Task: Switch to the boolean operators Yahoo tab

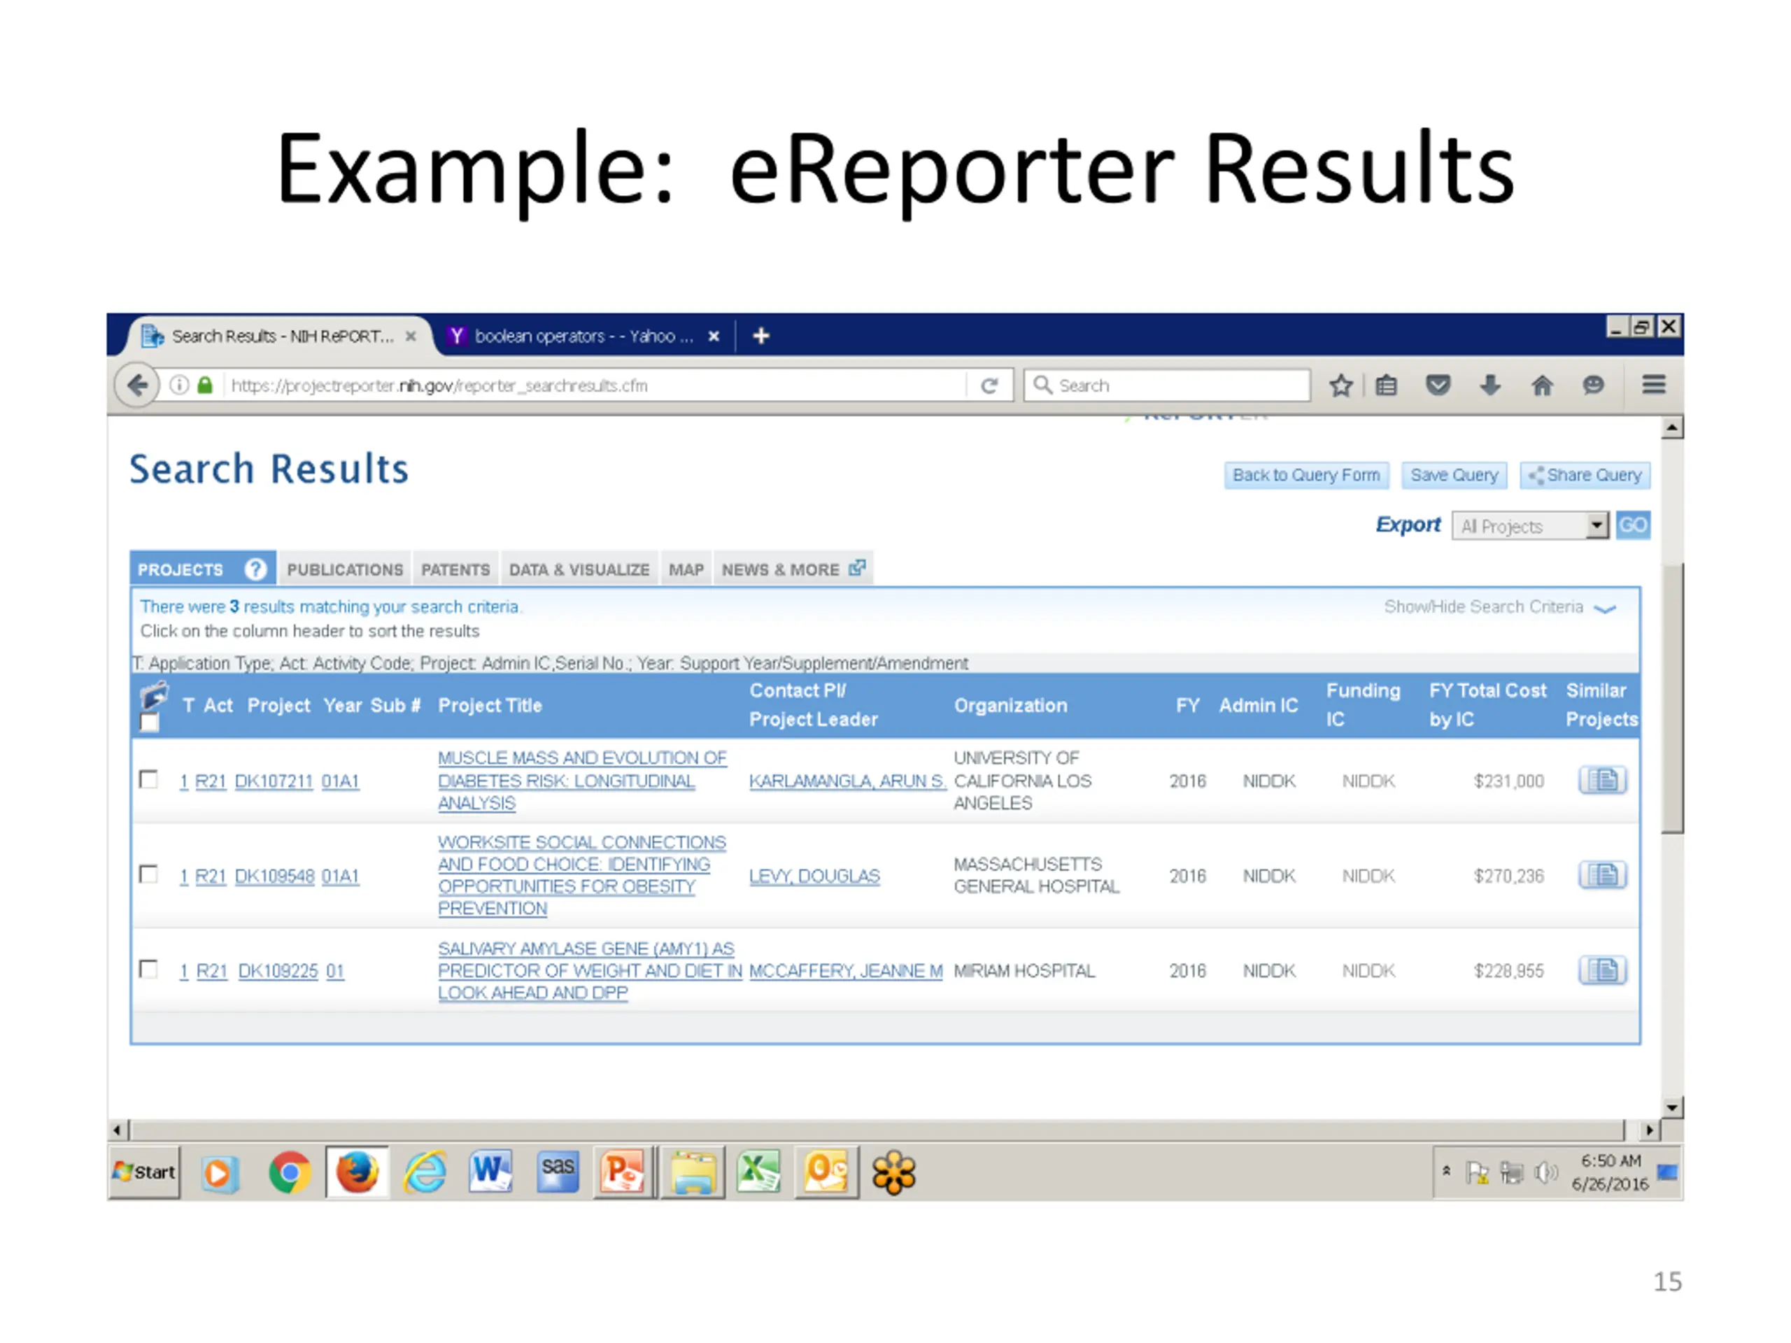Action: [583, 336]
